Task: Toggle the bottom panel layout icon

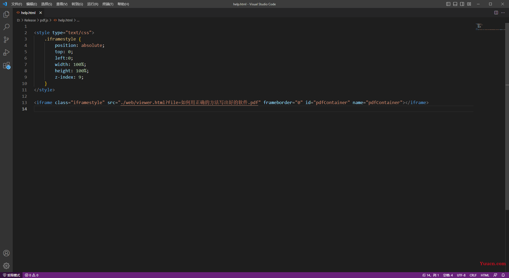Action: click(x=455, y=4)
